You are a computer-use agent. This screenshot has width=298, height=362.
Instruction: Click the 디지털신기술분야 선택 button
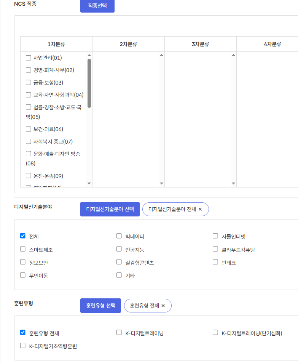click(x=110, y=209)
